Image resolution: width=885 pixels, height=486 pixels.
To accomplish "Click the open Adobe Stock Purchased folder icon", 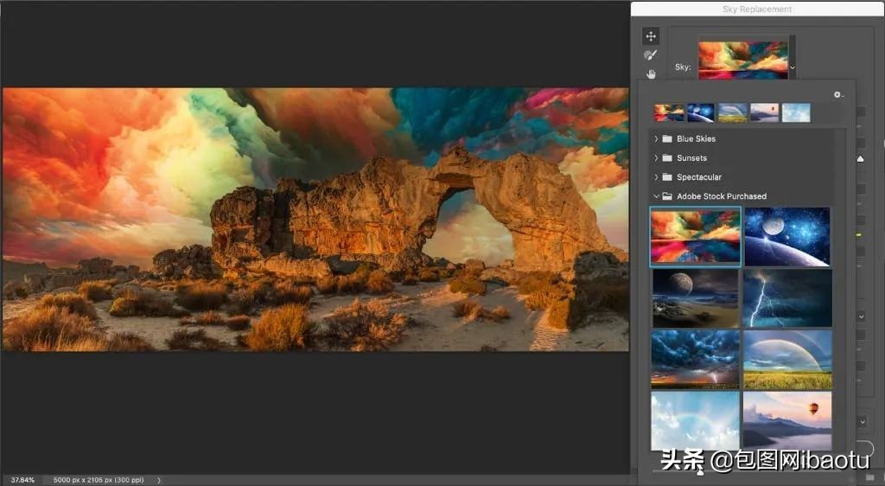I will coord(667,196).
